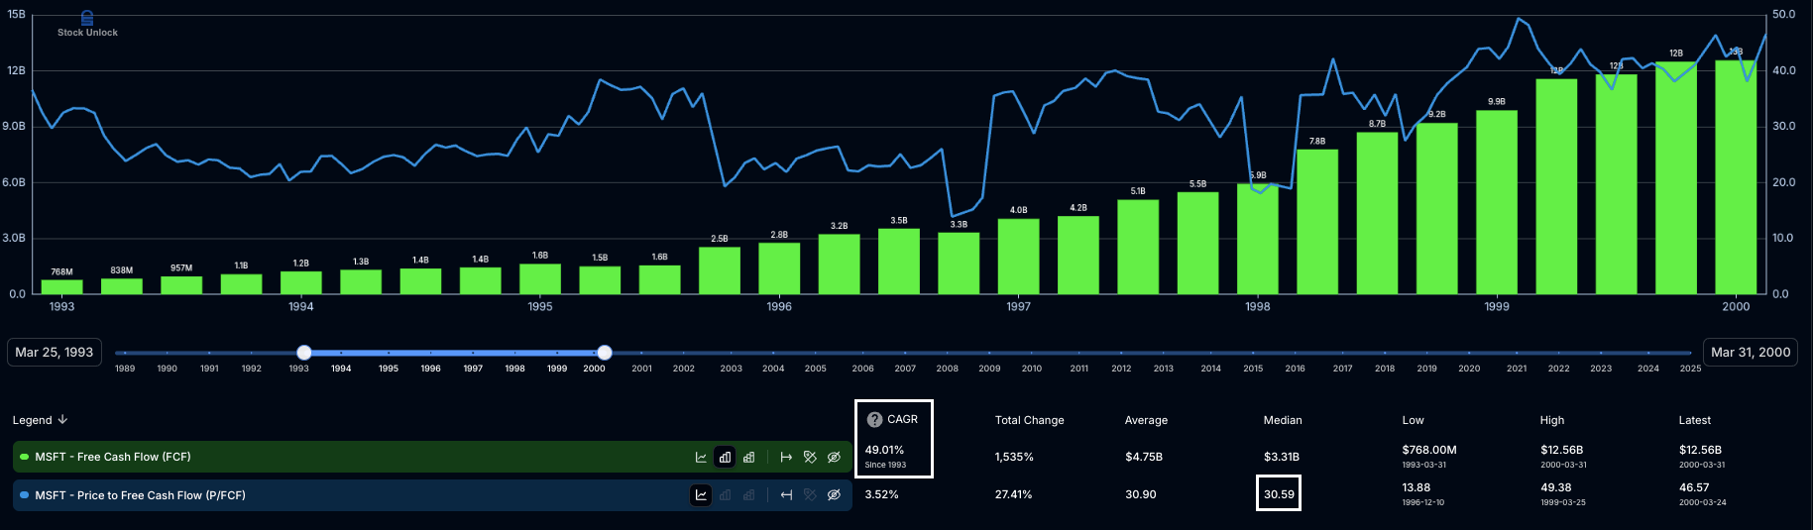Select bar chart type for FCF series
Viewport: 1813px width, 530px height.
click(725, 457)
